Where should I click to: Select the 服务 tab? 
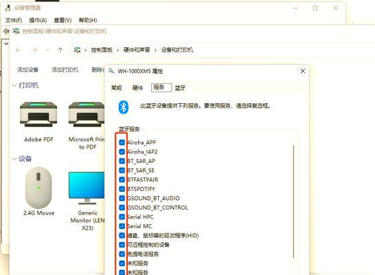pyautogui.click(x=161, y=87)
